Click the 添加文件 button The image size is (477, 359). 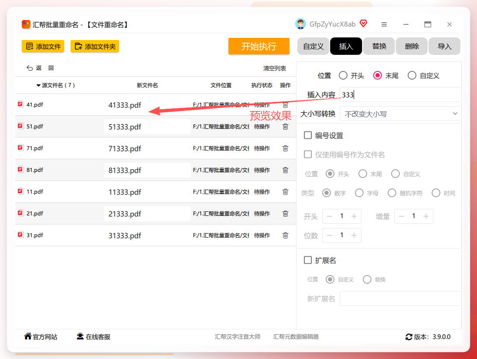(x=43, y=46)
